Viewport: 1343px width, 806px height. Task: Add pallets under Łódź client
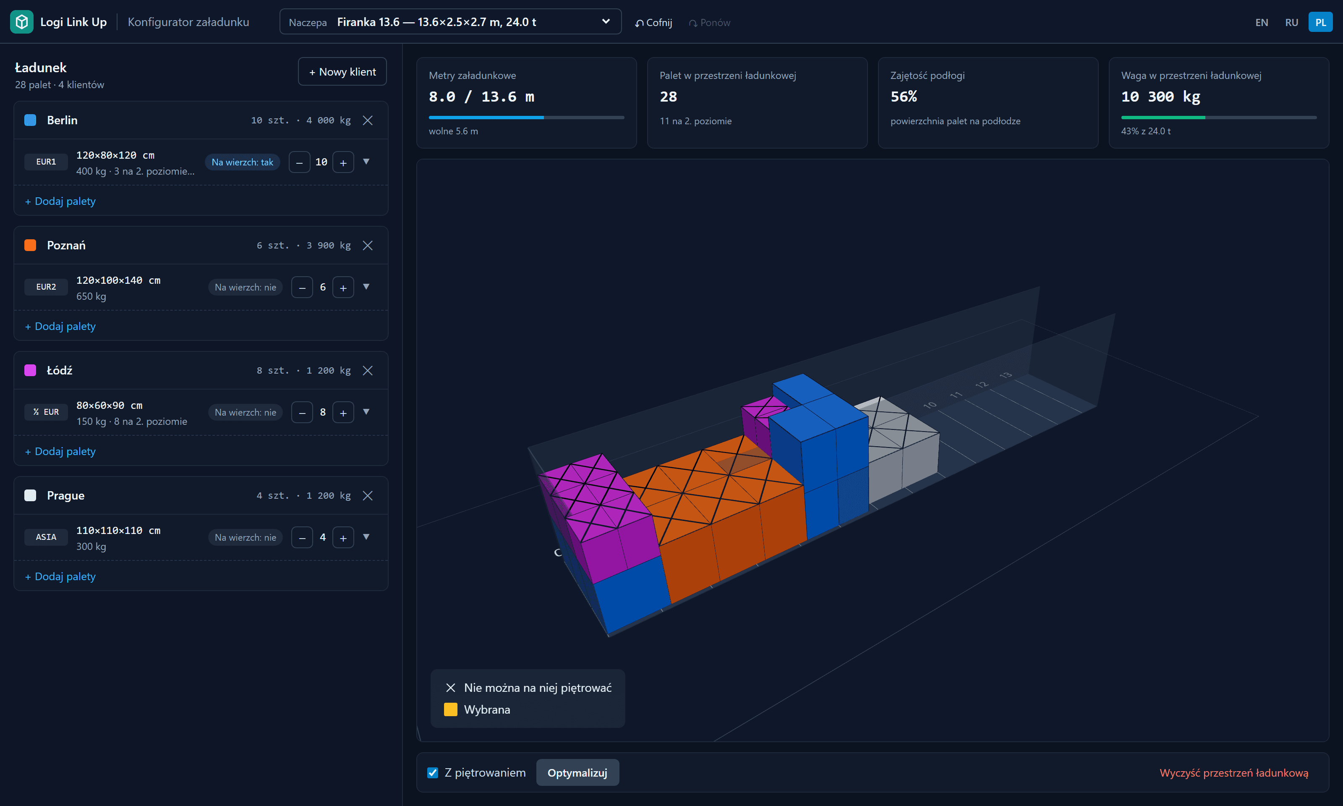[60, 451]
